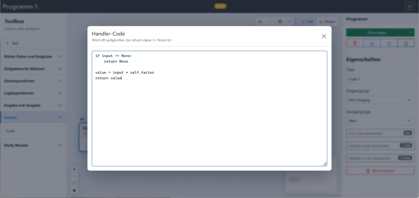Click the redo arrow in canvas toolbar
This screenshot has height=198, width=419.
point(270,22)
